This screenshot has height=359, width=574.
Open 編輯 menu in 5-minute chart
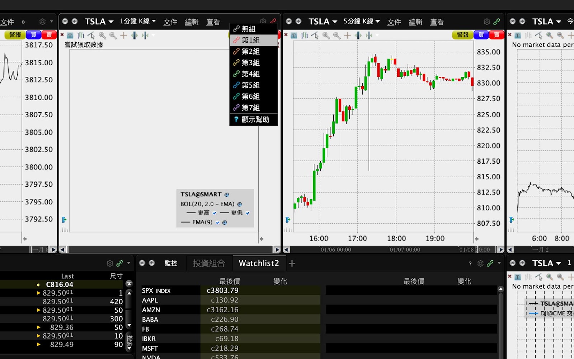tap(416, 22)
